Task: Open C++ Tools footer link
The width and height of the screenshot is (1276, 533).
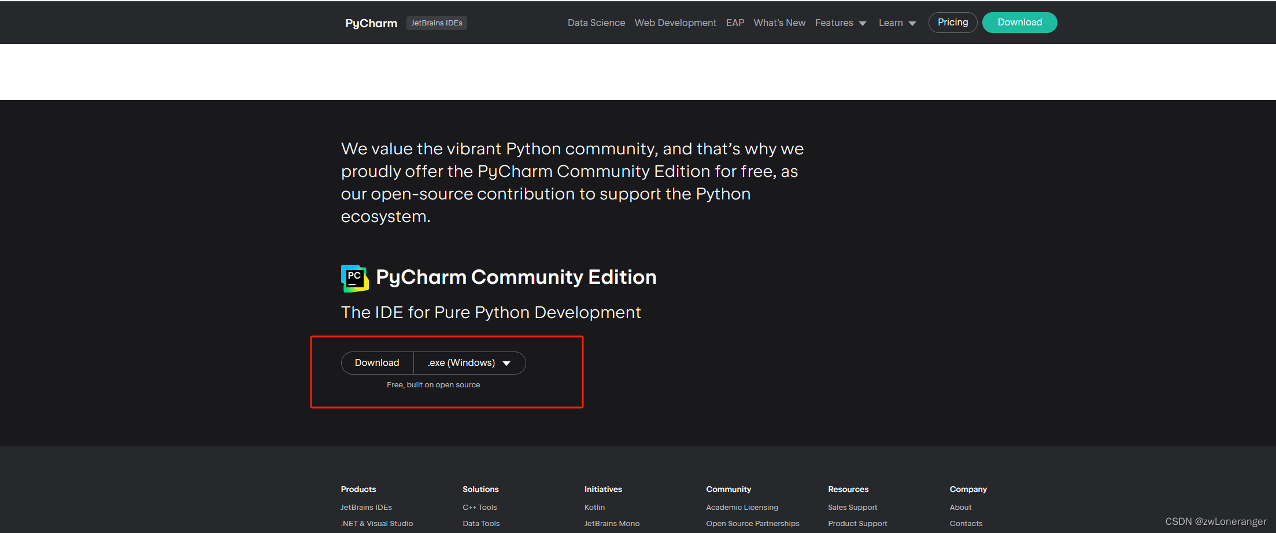Action: click(480, 508)
